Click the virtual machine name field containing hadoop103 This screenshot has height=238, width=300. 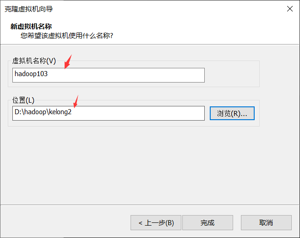109,75
